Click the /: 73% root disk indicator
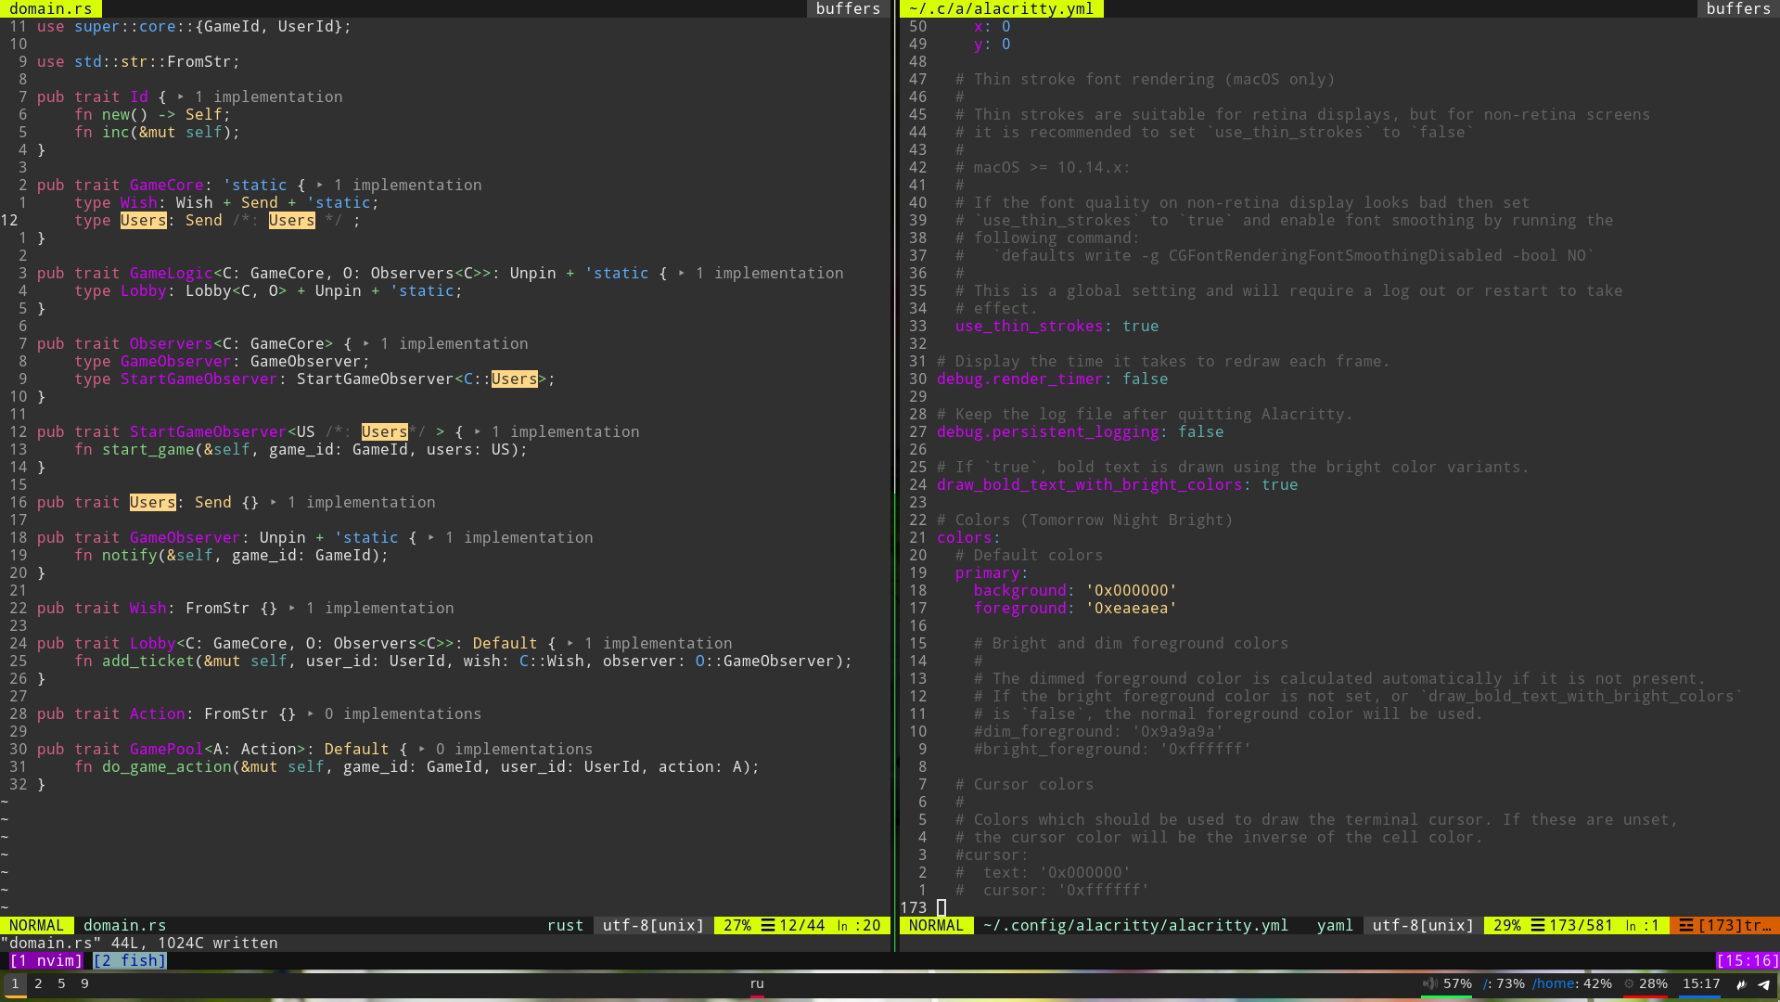1780x1002 pixels. 1504,983
